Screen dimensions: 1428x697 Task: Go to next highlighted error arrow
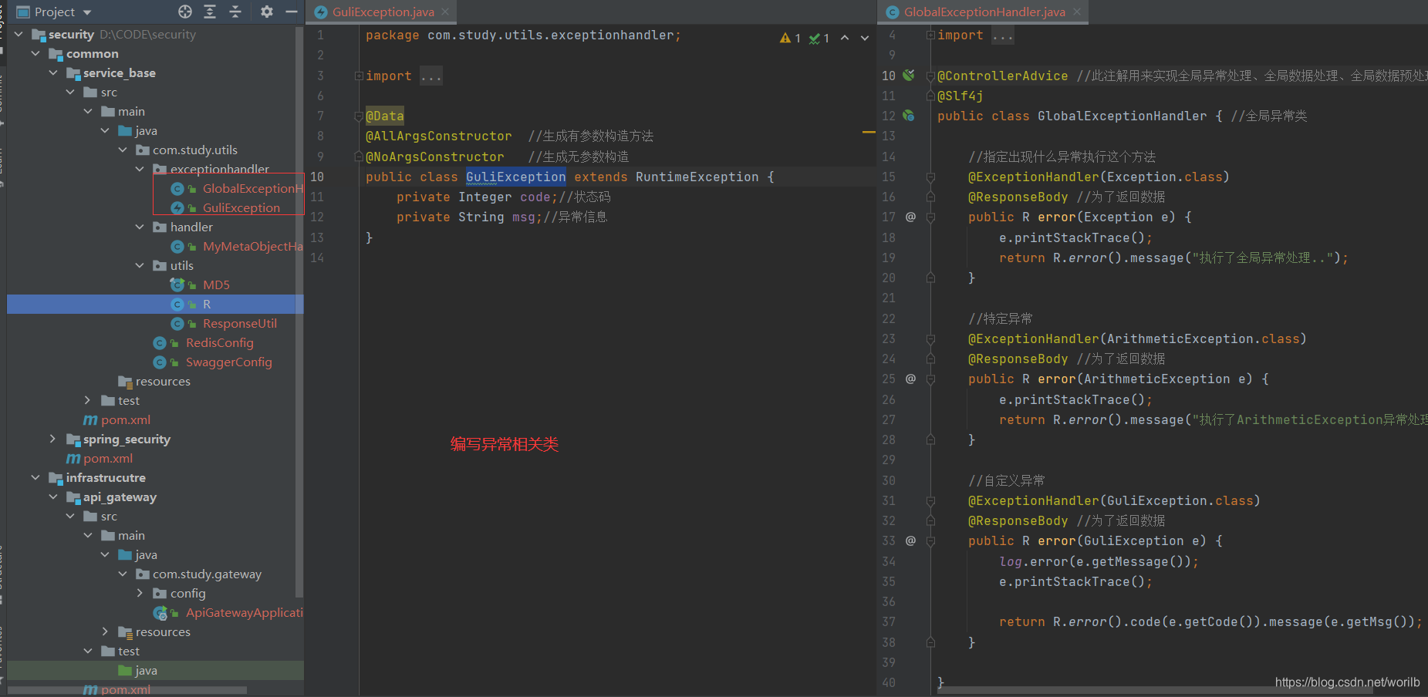coord(865,38)
